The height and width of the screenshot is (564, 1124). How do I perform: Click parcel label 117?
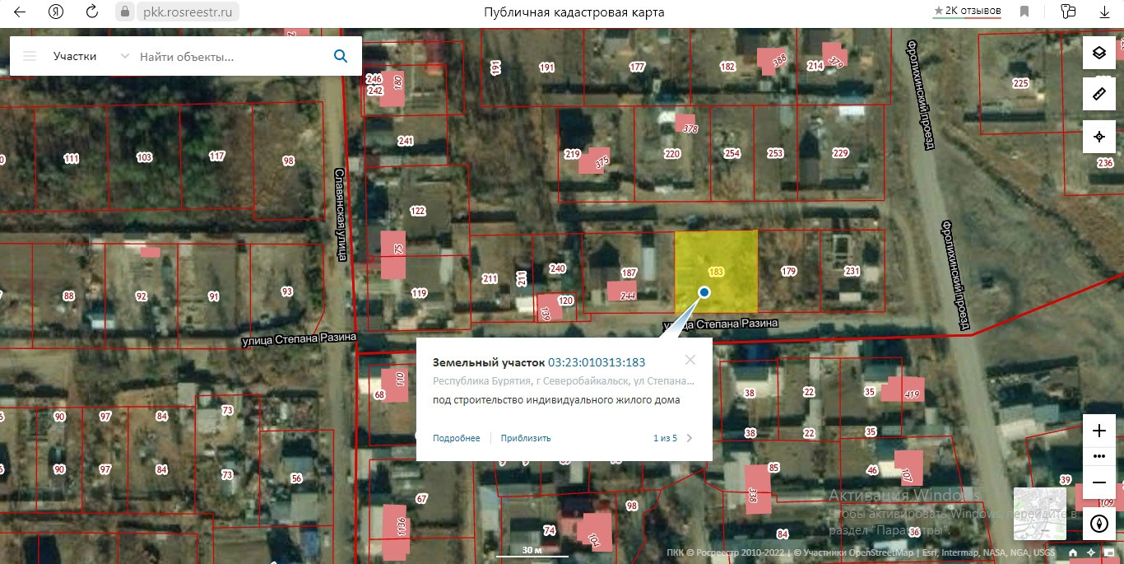pos(217,156)
